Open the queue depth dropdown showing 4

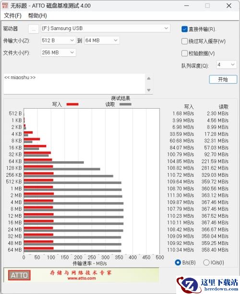coord(227,65)
